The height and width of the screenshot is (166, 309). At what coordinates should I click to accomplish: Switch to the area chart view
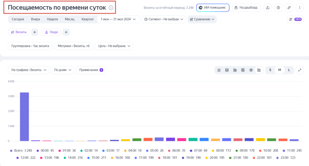tap(227, 70)
